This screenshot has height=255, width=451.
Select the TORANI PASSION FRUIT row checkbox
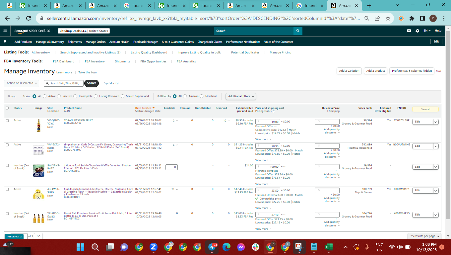(7, 121)
